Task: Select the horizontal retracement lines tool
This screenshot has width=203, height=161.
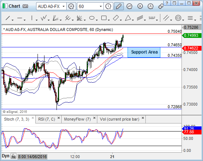Action: (190, 18)
